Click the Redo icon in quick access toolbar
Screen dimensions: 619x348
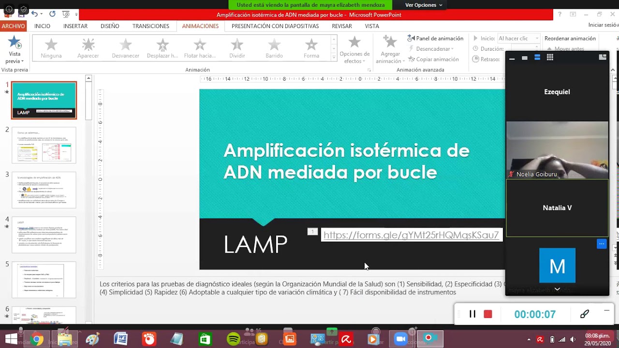(52, 14)
